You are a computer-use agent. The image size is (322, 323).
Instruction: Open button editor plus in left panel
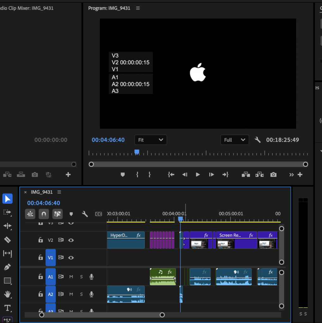pos(68,175)
